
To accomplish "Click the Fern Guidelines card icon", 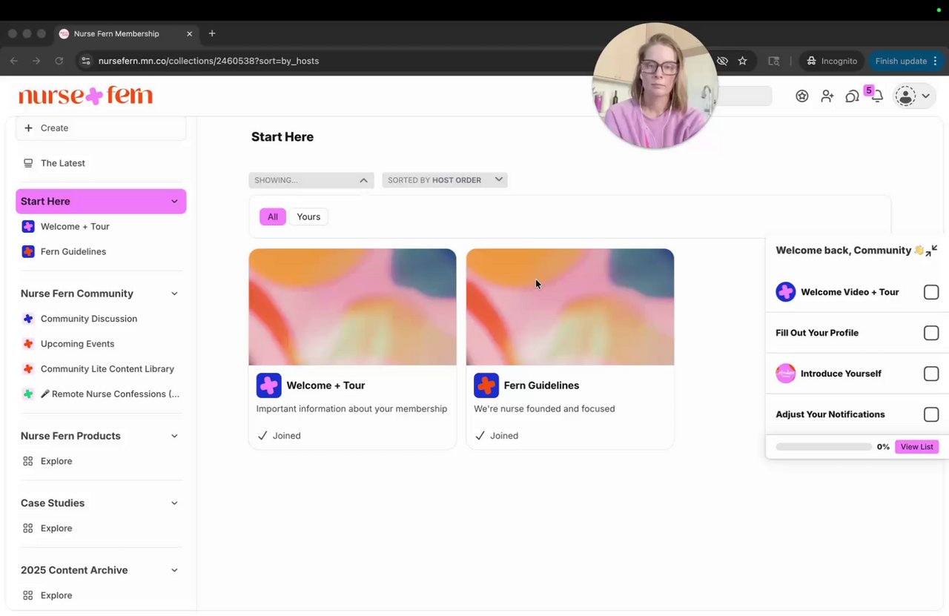I will [x=486, y=385].
